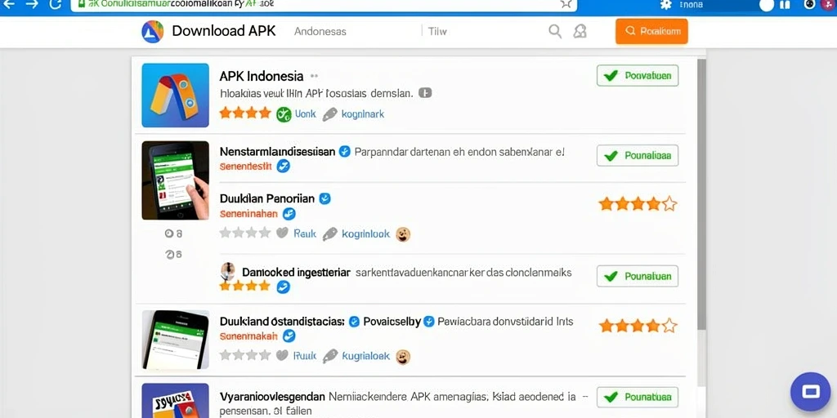Click the search magnifier icon in header

pyautogui.click(x=555, y=32)
